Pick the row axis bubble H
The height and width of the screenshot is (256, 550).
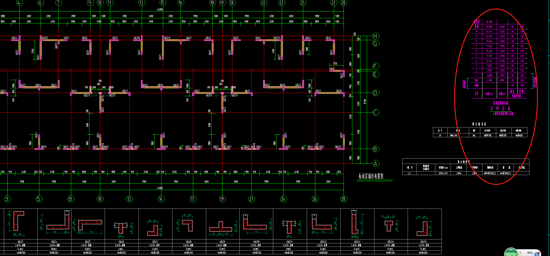point(376,36)
